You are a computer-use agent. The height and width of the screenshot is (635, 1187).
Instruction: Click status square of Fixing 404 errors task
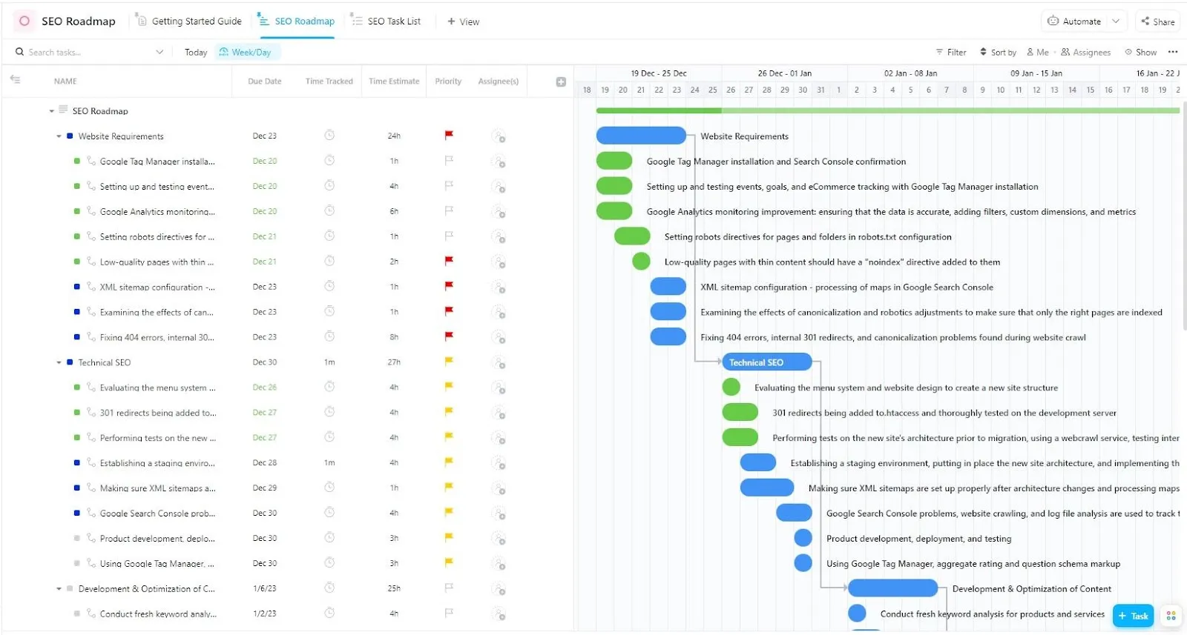[77, 337]
